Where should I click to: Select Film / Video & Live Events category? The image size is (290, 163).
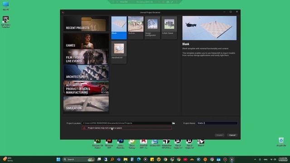[x=86, y=57]
